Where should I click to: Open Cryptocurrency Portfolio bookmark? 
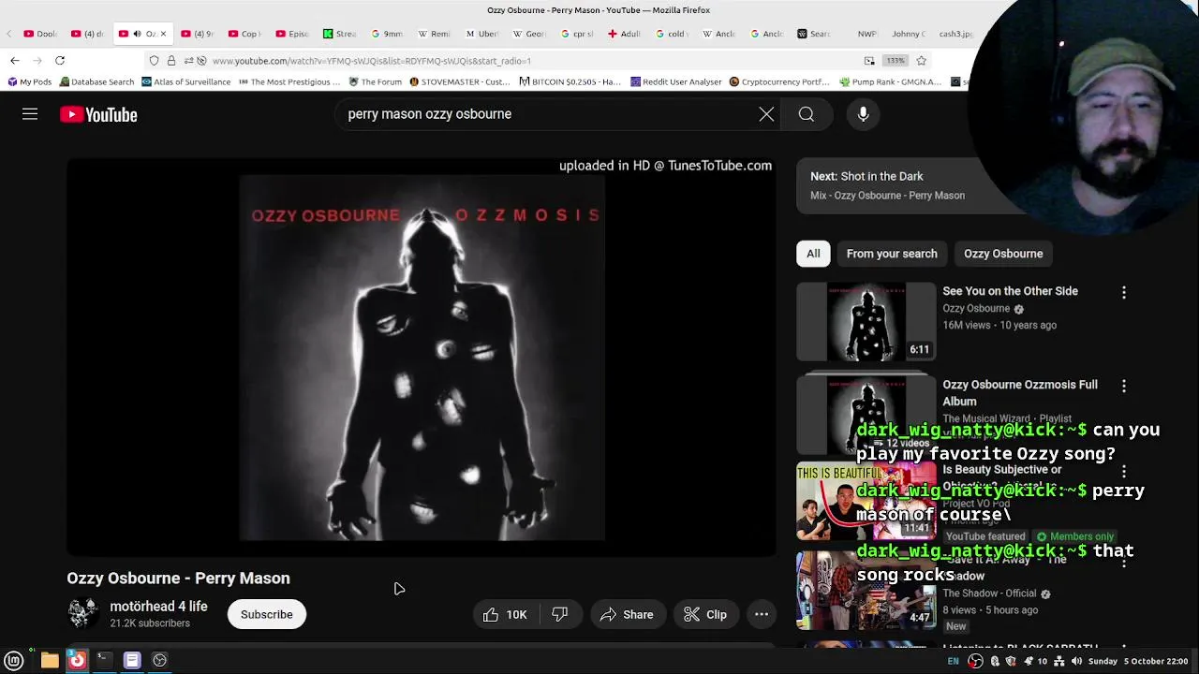[779, 81]
